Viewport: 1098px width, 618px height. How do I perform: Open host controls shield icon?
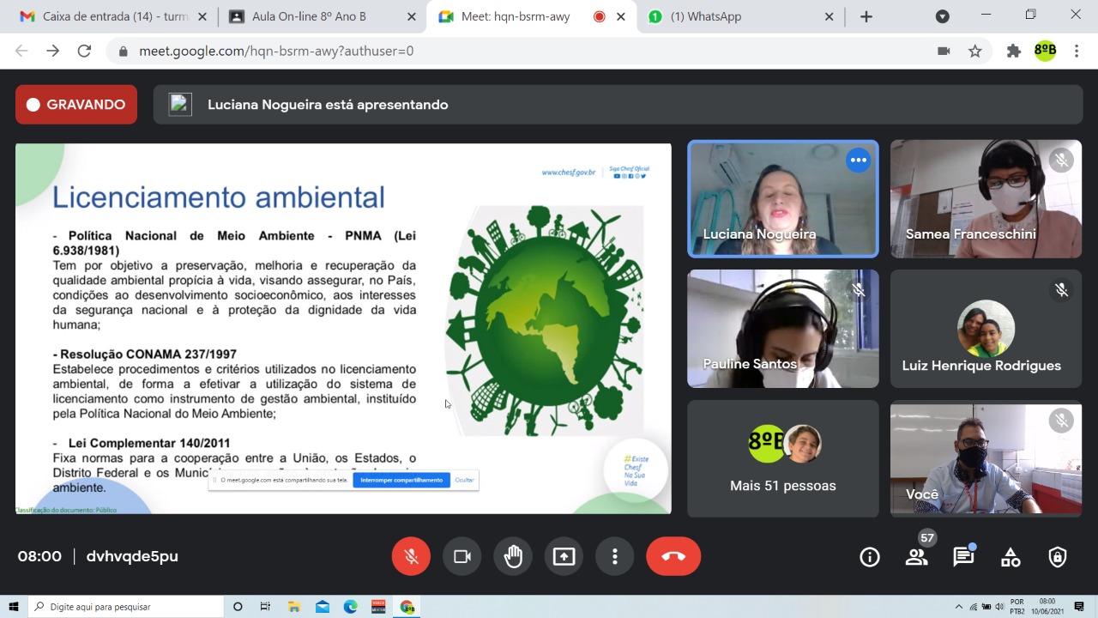[1058, 557]
